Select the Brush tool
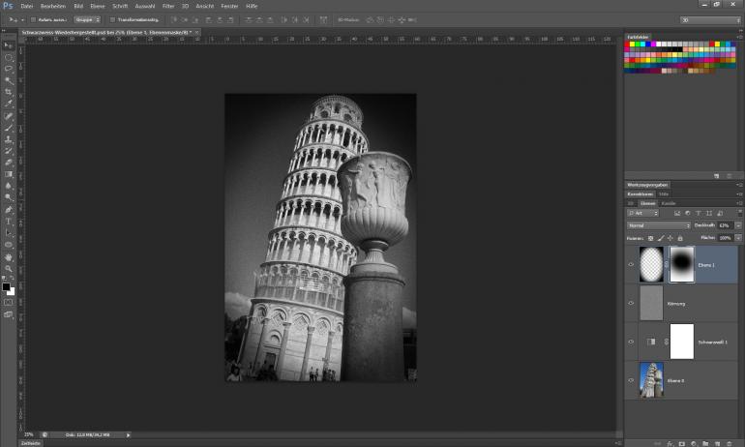Image resolution: width=745 pixels, height=447 pixels. pyautogui.click(x=8, y=128)
